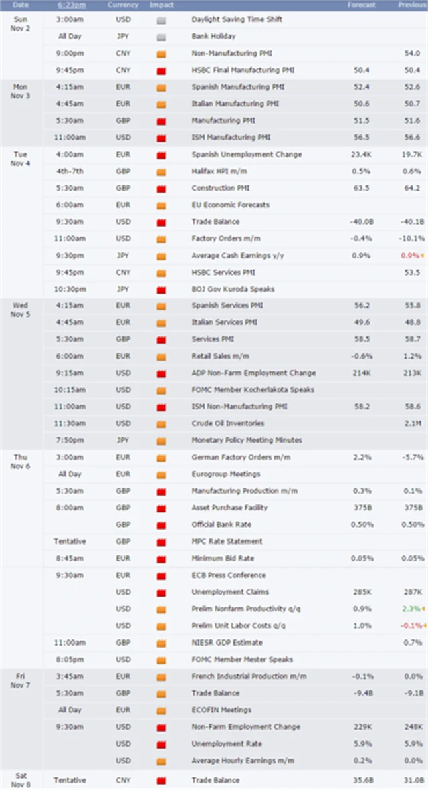Open the MPC Rate Statement event
The image size is (428, 790).
227,541
